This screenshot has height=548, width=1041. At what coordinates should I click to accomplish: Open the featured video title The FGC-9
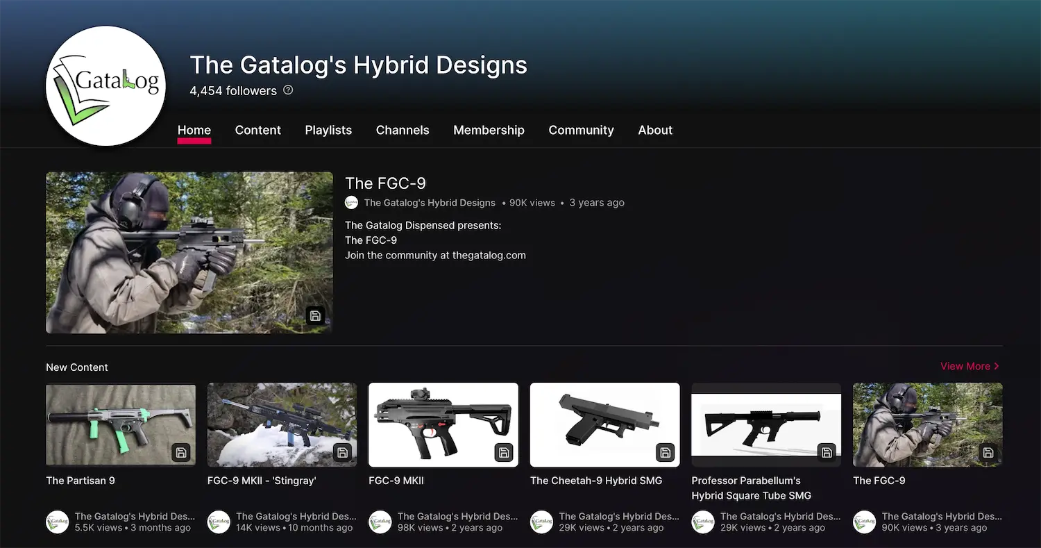(385, 183)
